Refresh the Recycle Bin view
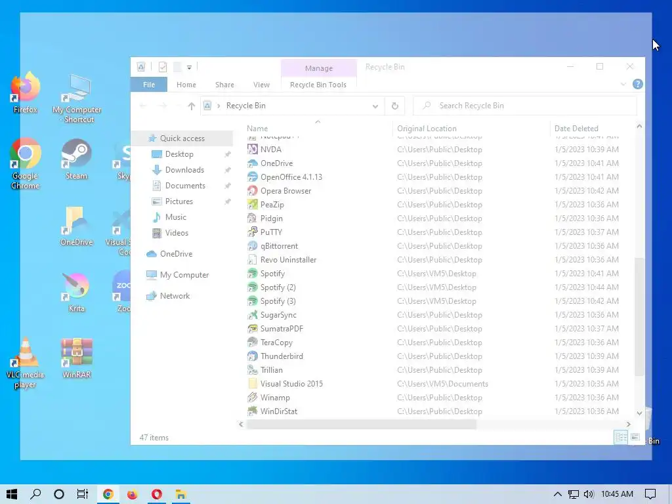The height and width of the screenshot is (504, 672). coord(394,106)
